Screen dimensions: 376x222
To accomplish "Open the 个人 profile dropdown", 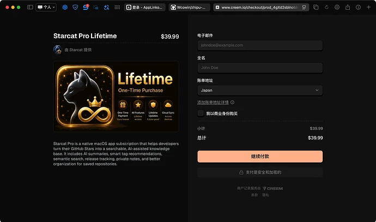I will (x=46, y=7).
